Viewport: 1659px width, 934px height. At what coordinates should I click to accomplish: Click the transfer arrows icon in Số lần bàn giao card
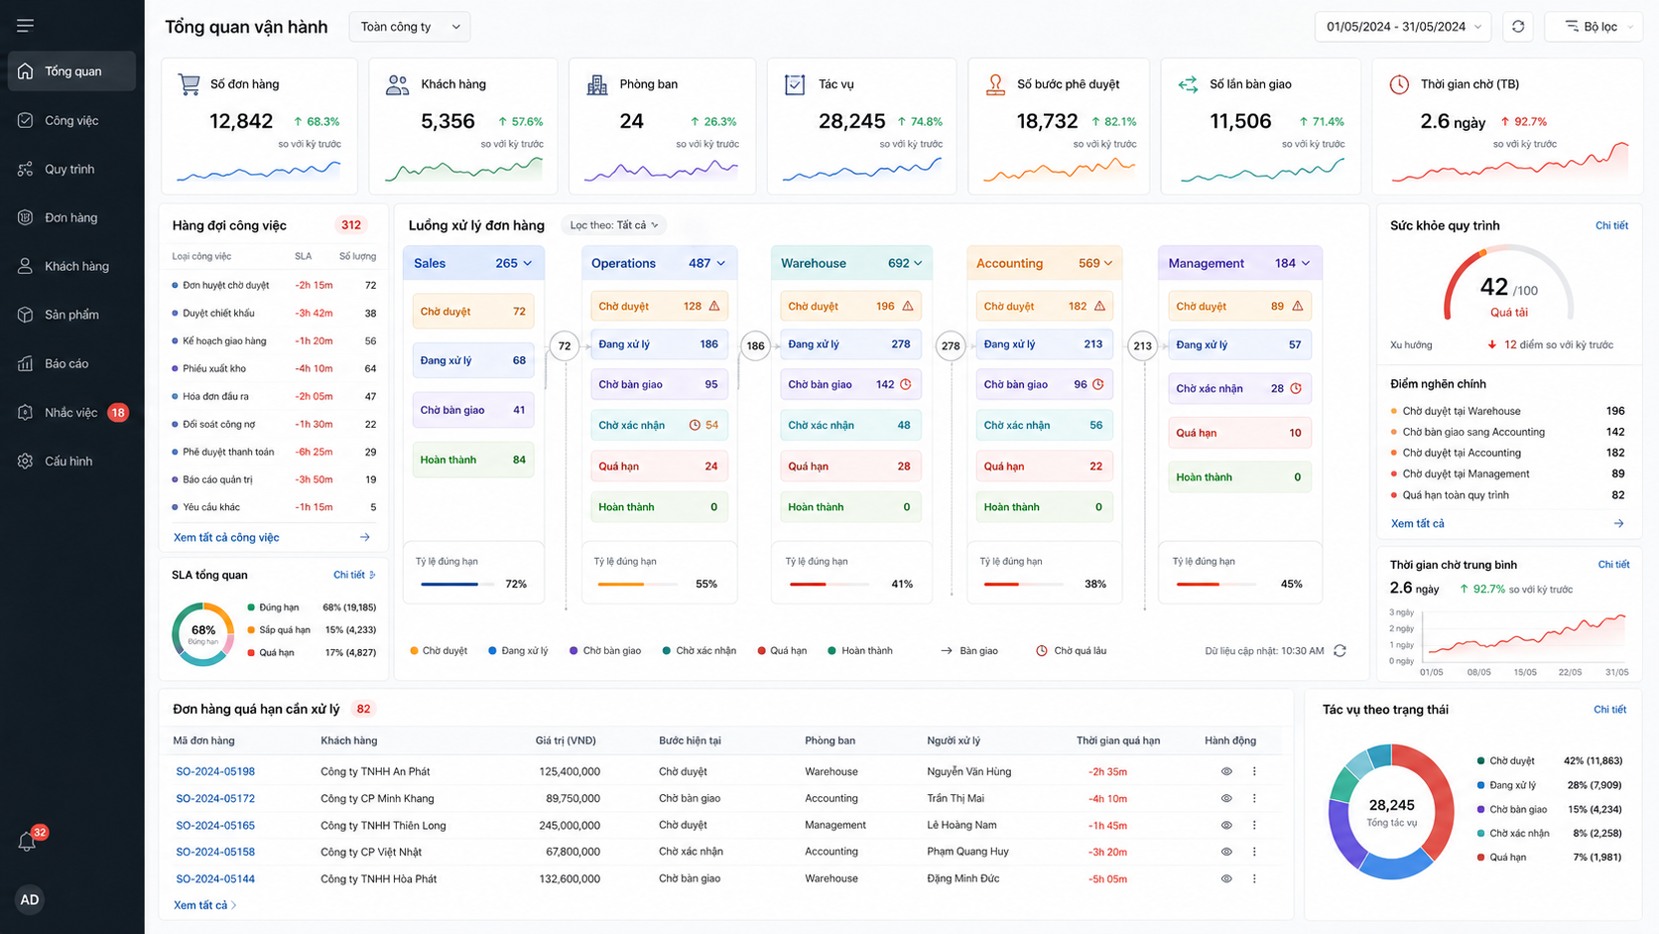click(1188, 84)
